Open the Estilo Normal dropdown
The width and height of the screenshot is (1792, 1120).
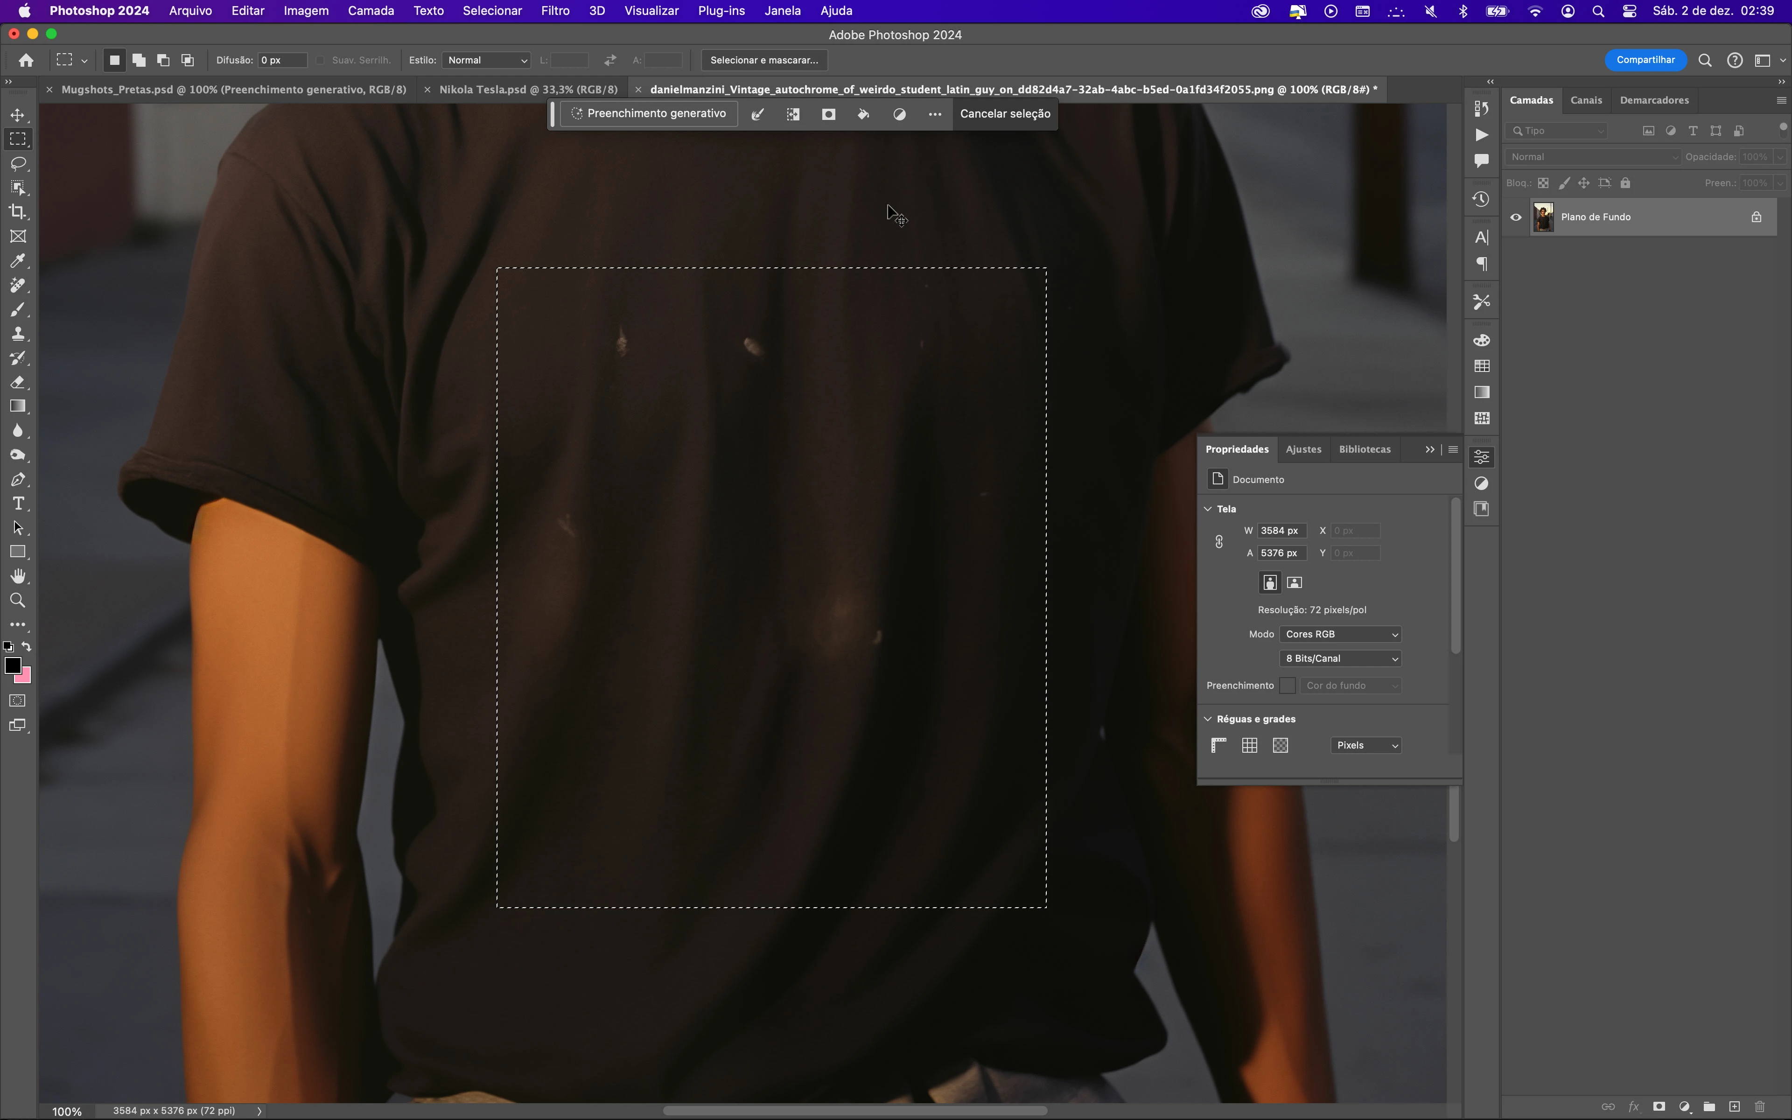[x=487, y=60]
